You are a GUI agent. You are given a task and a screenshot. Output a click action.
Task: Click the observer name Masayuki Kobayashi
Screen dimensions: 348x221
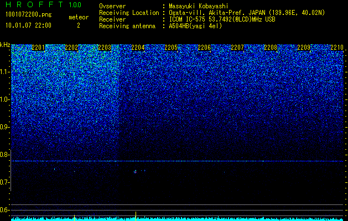pyautogui.click(x=199, y=7)
